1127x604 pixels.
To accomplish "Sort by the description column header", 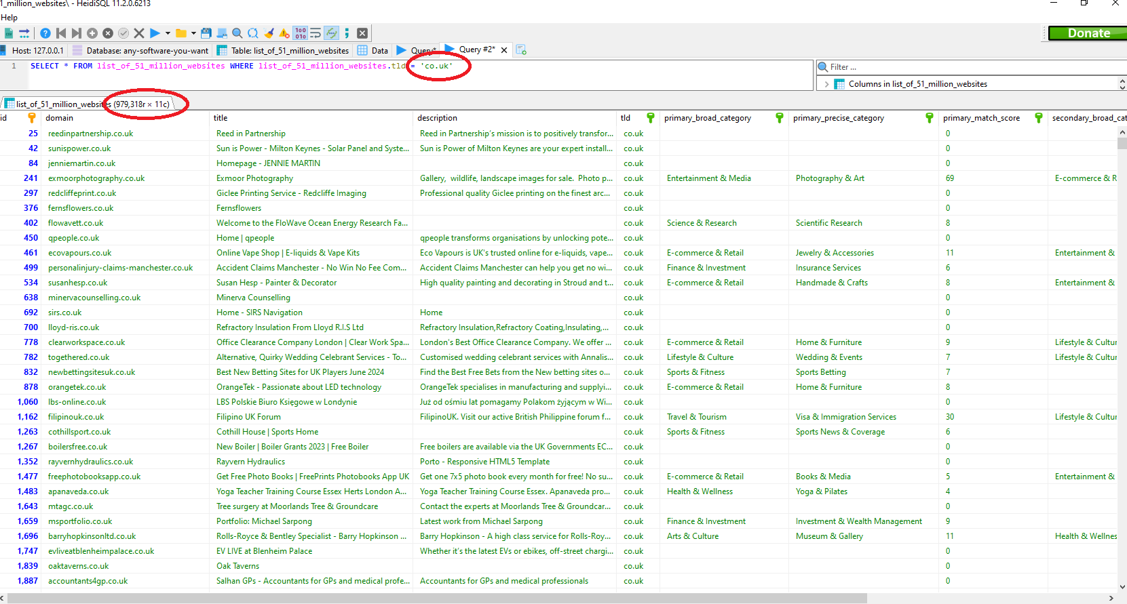I will 514,118.
